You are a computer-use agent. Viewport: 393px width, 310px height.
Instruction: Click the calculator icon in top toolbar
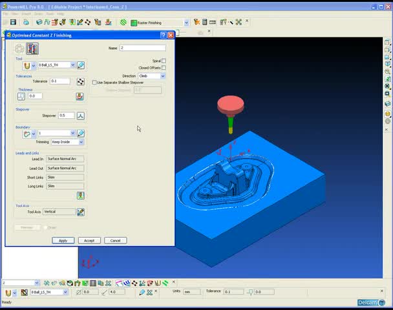(204, 22)
